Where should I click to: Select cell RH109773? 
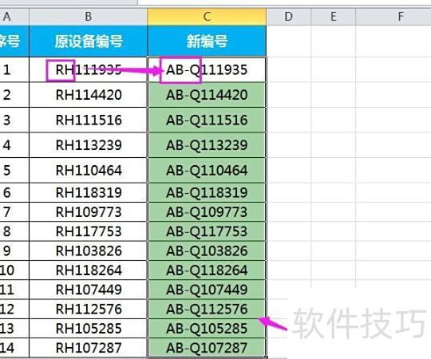tap(89, 212)
